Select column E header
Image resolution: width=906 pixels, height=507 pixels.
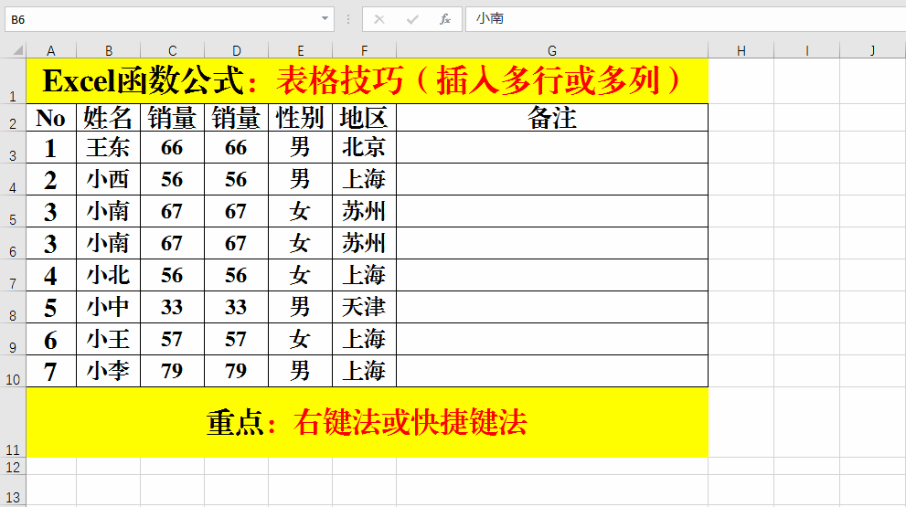301,51
